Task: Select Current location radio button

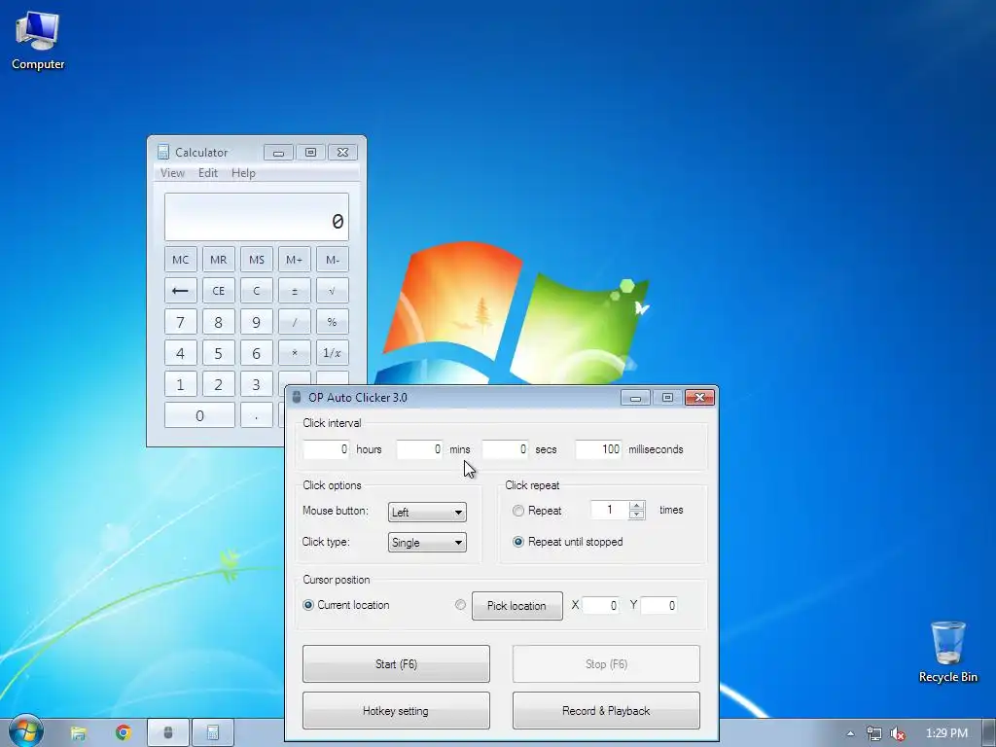Action: 308,605
